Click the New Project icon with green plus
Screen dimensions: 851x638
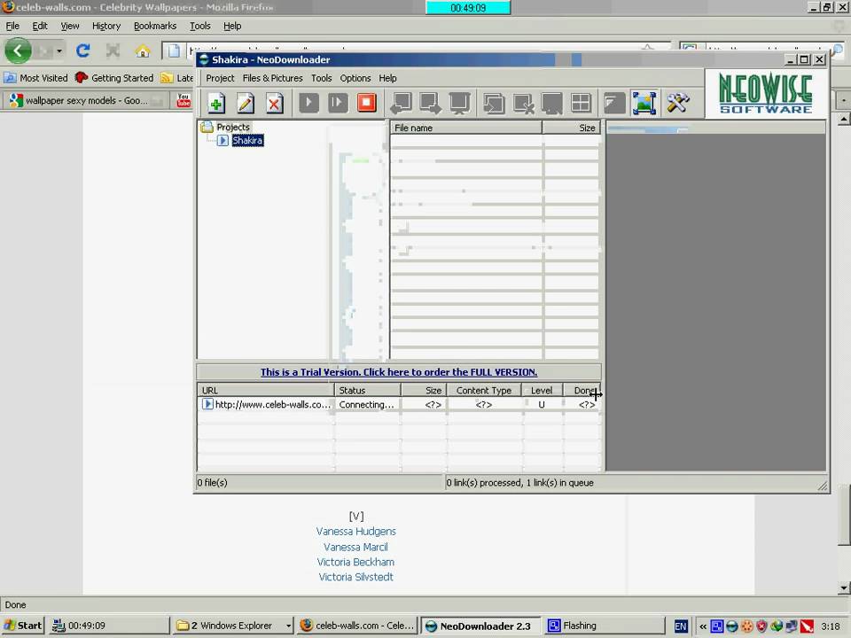216,103
